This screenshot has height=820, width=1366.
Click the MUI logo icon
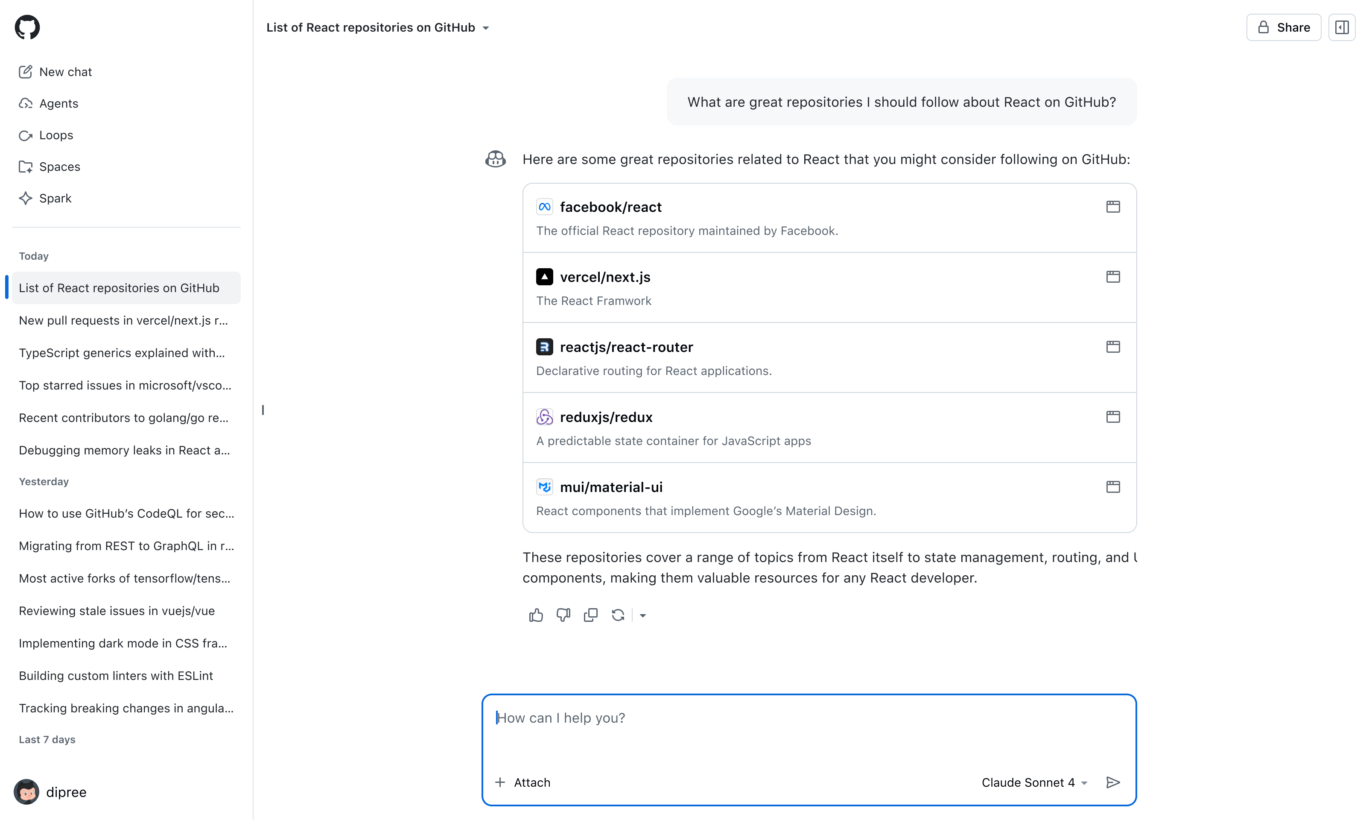[x=544, y=487]
